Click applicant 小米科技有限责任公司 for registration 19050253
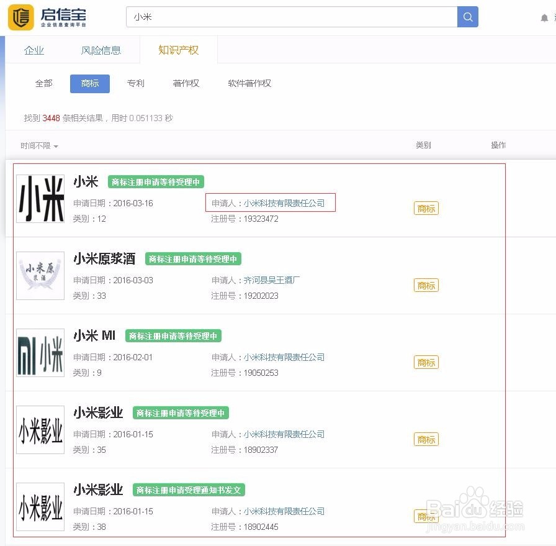The height and width of the screenshot is (546, 556). coord(284,357)
